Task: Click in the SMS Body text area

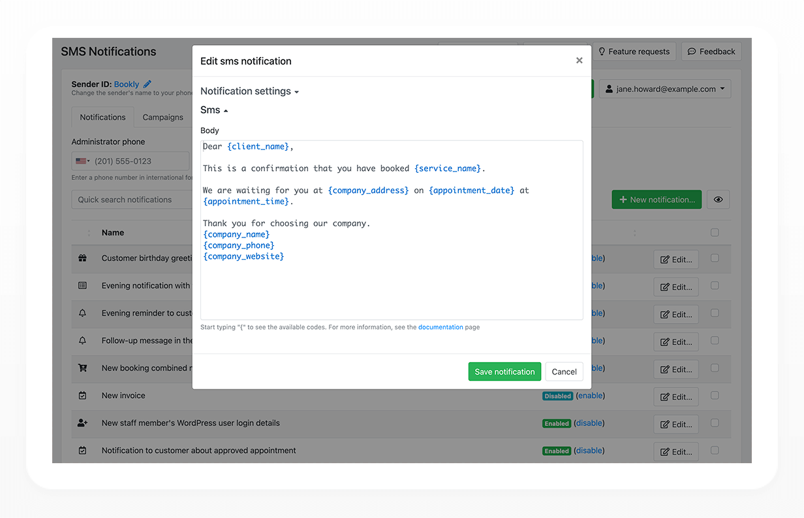Action: (392, 230)
